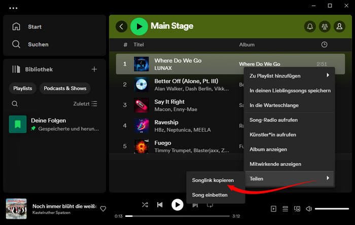The height and width of the screenshot is (225, 355).
Task: Click Suchen in the sidebar
Action: click(38, 44)
